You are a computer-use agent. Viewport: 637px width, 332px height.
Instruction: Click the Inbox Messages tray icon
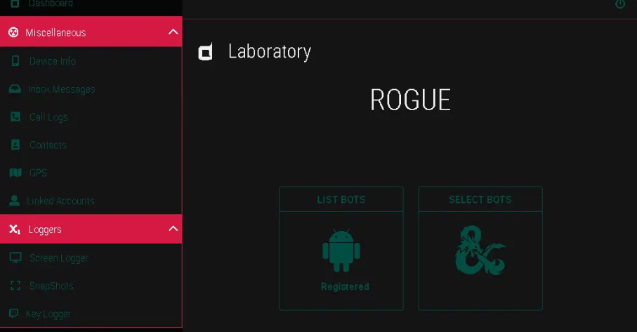pyautogui.click(x=15, y=89)
